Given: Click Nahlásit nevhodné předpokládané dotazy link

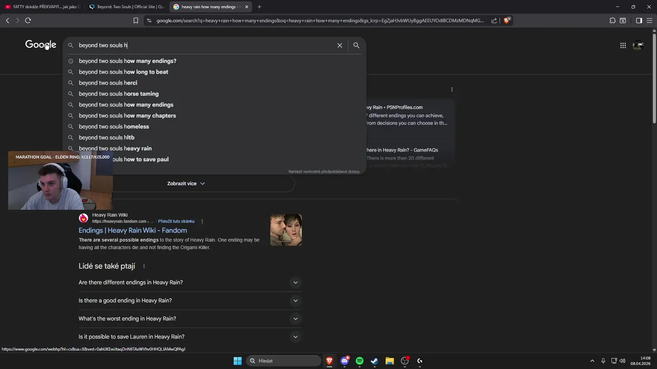Looking at the screenshot, I should (x=324, y=172).
